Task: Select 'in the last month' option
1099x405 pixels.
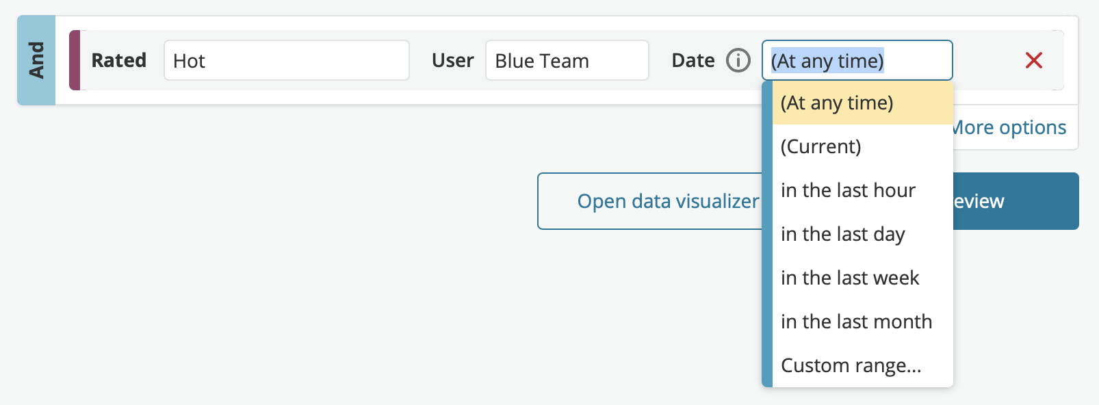Action: 862,322
